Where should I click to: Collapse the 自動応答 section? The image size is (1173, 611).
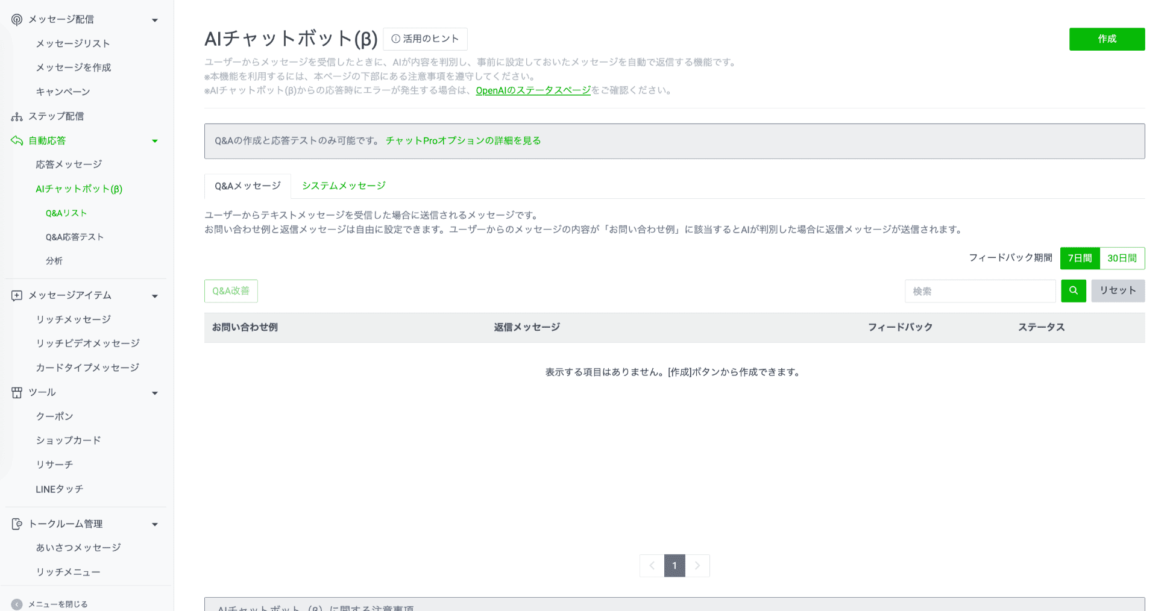pos(155,140)
